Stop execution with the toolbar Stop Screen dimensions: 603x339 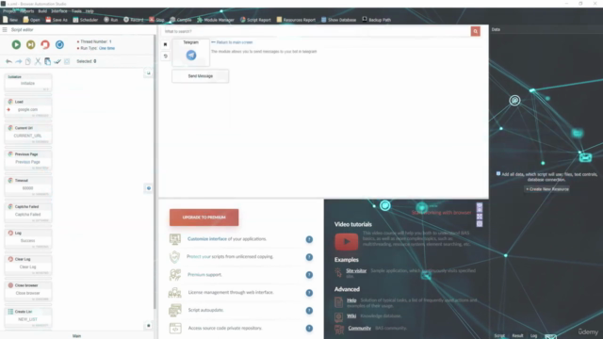(156, 20)
